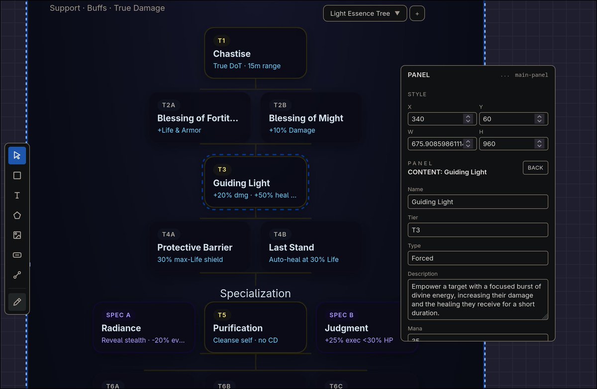
Task: Click the plus button beside tree dropdown
Action: [417, 13]
